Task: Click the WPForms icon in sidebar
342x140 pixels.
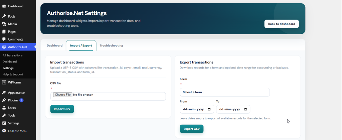Action: click(4, 82)
